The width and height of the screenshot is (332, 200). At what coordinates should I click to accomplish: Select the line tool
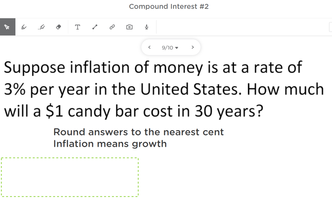click(95, 27)
